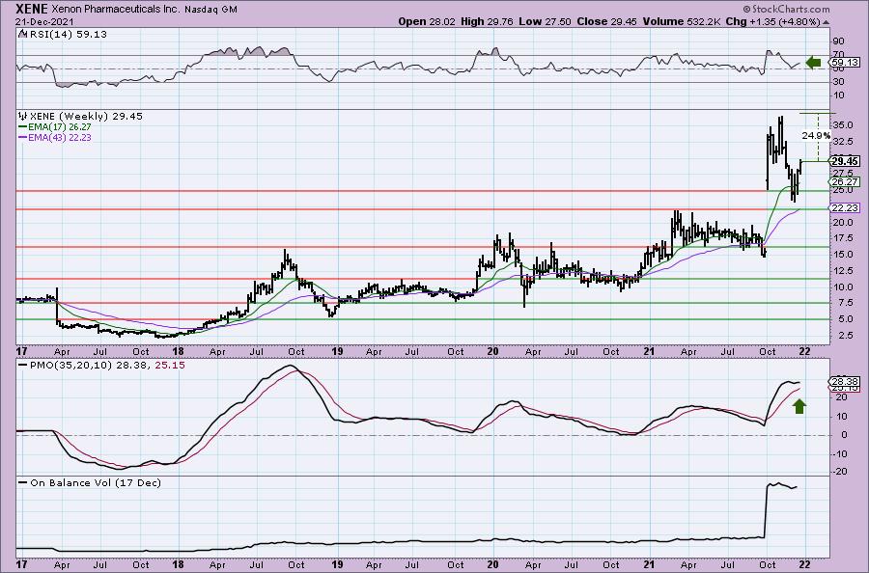Click the Close 29.45 value

click(607, 21)
